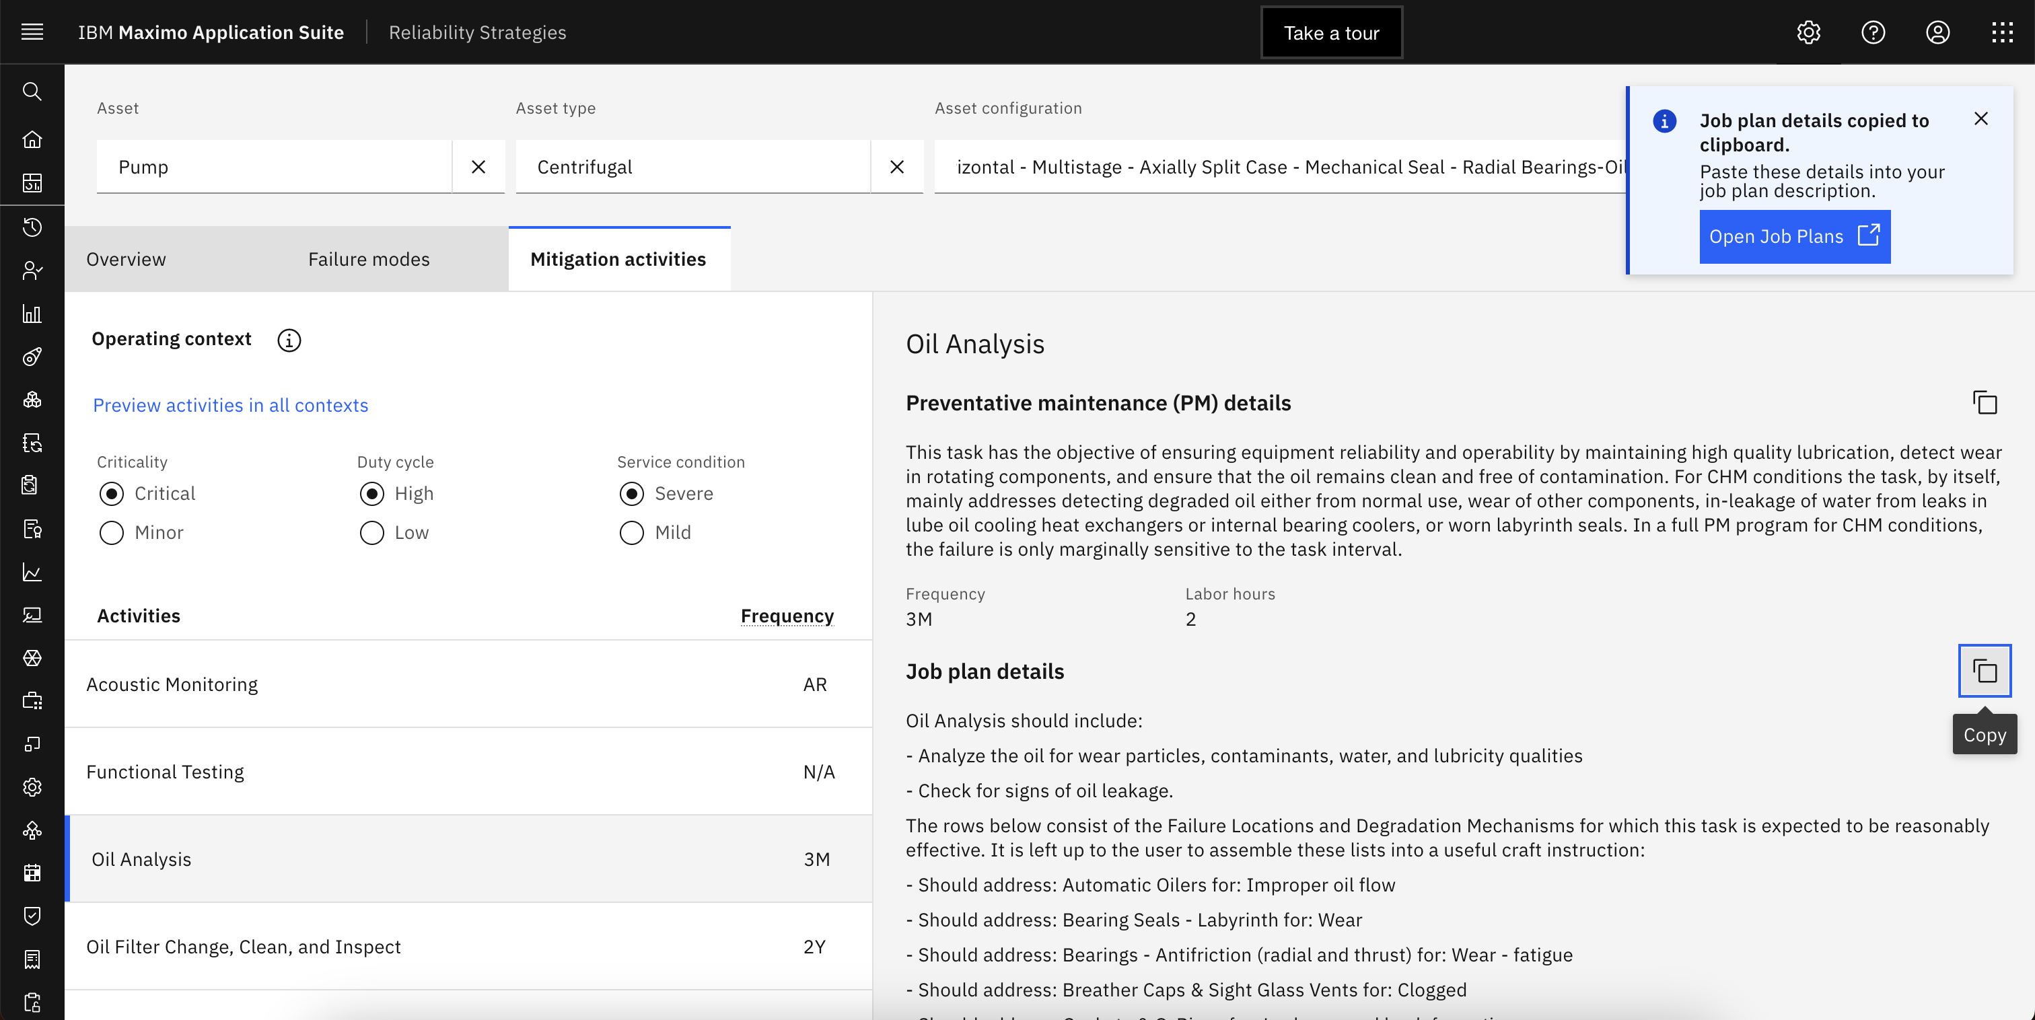Select the Functional Testing activity row
2035x1020 pixels.
tap(468, 772)
